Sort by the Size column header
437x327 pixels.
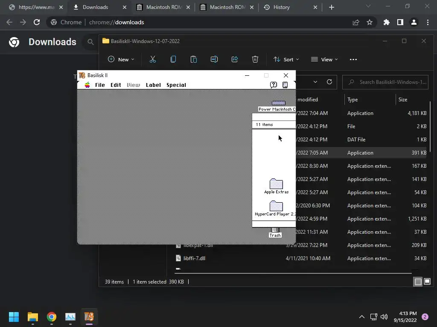coord(402,100)
